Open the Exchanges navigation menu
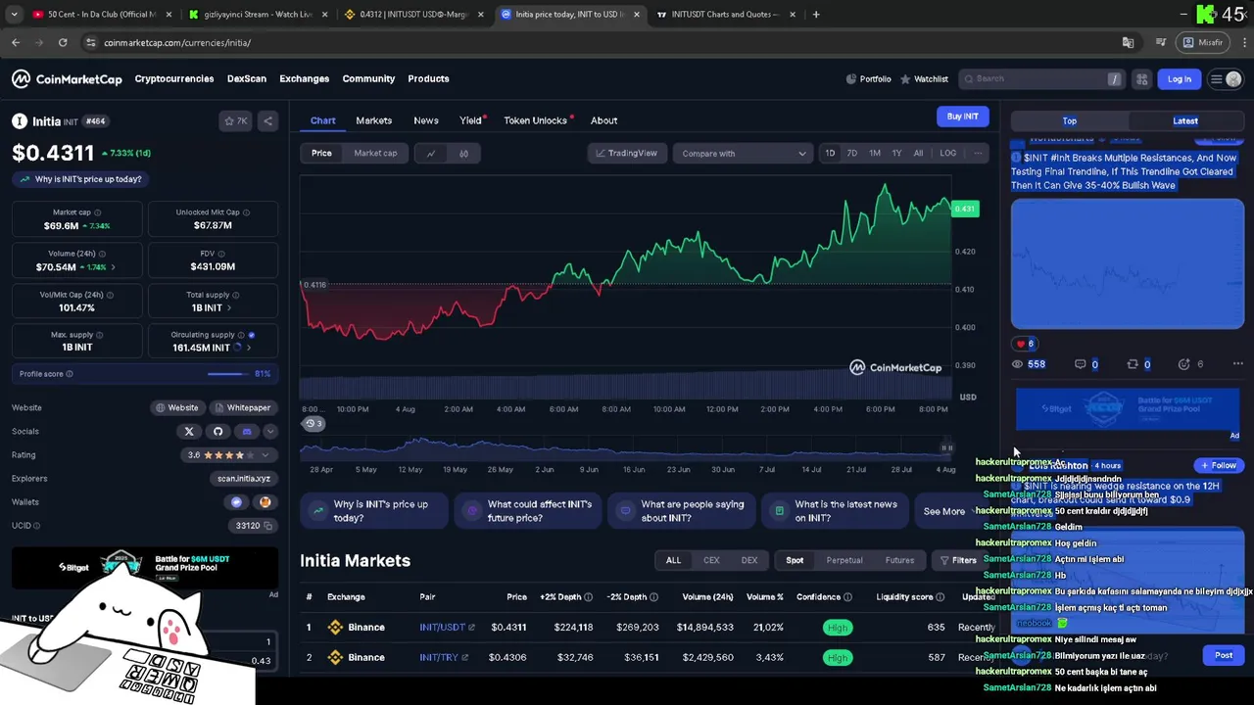Screen dimensions: 1254x705 tap(304, 79)
